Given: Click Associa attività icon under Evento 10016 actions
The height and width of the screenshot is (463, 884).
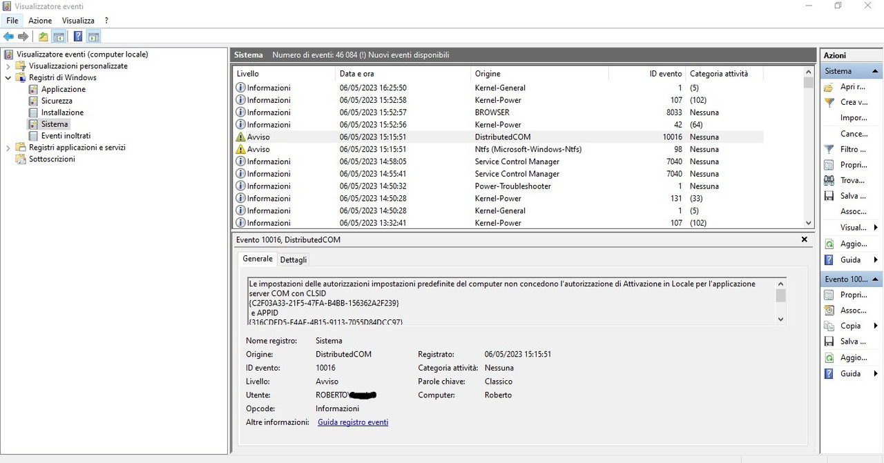Looking at the screenshot, I should click(829, 311).
